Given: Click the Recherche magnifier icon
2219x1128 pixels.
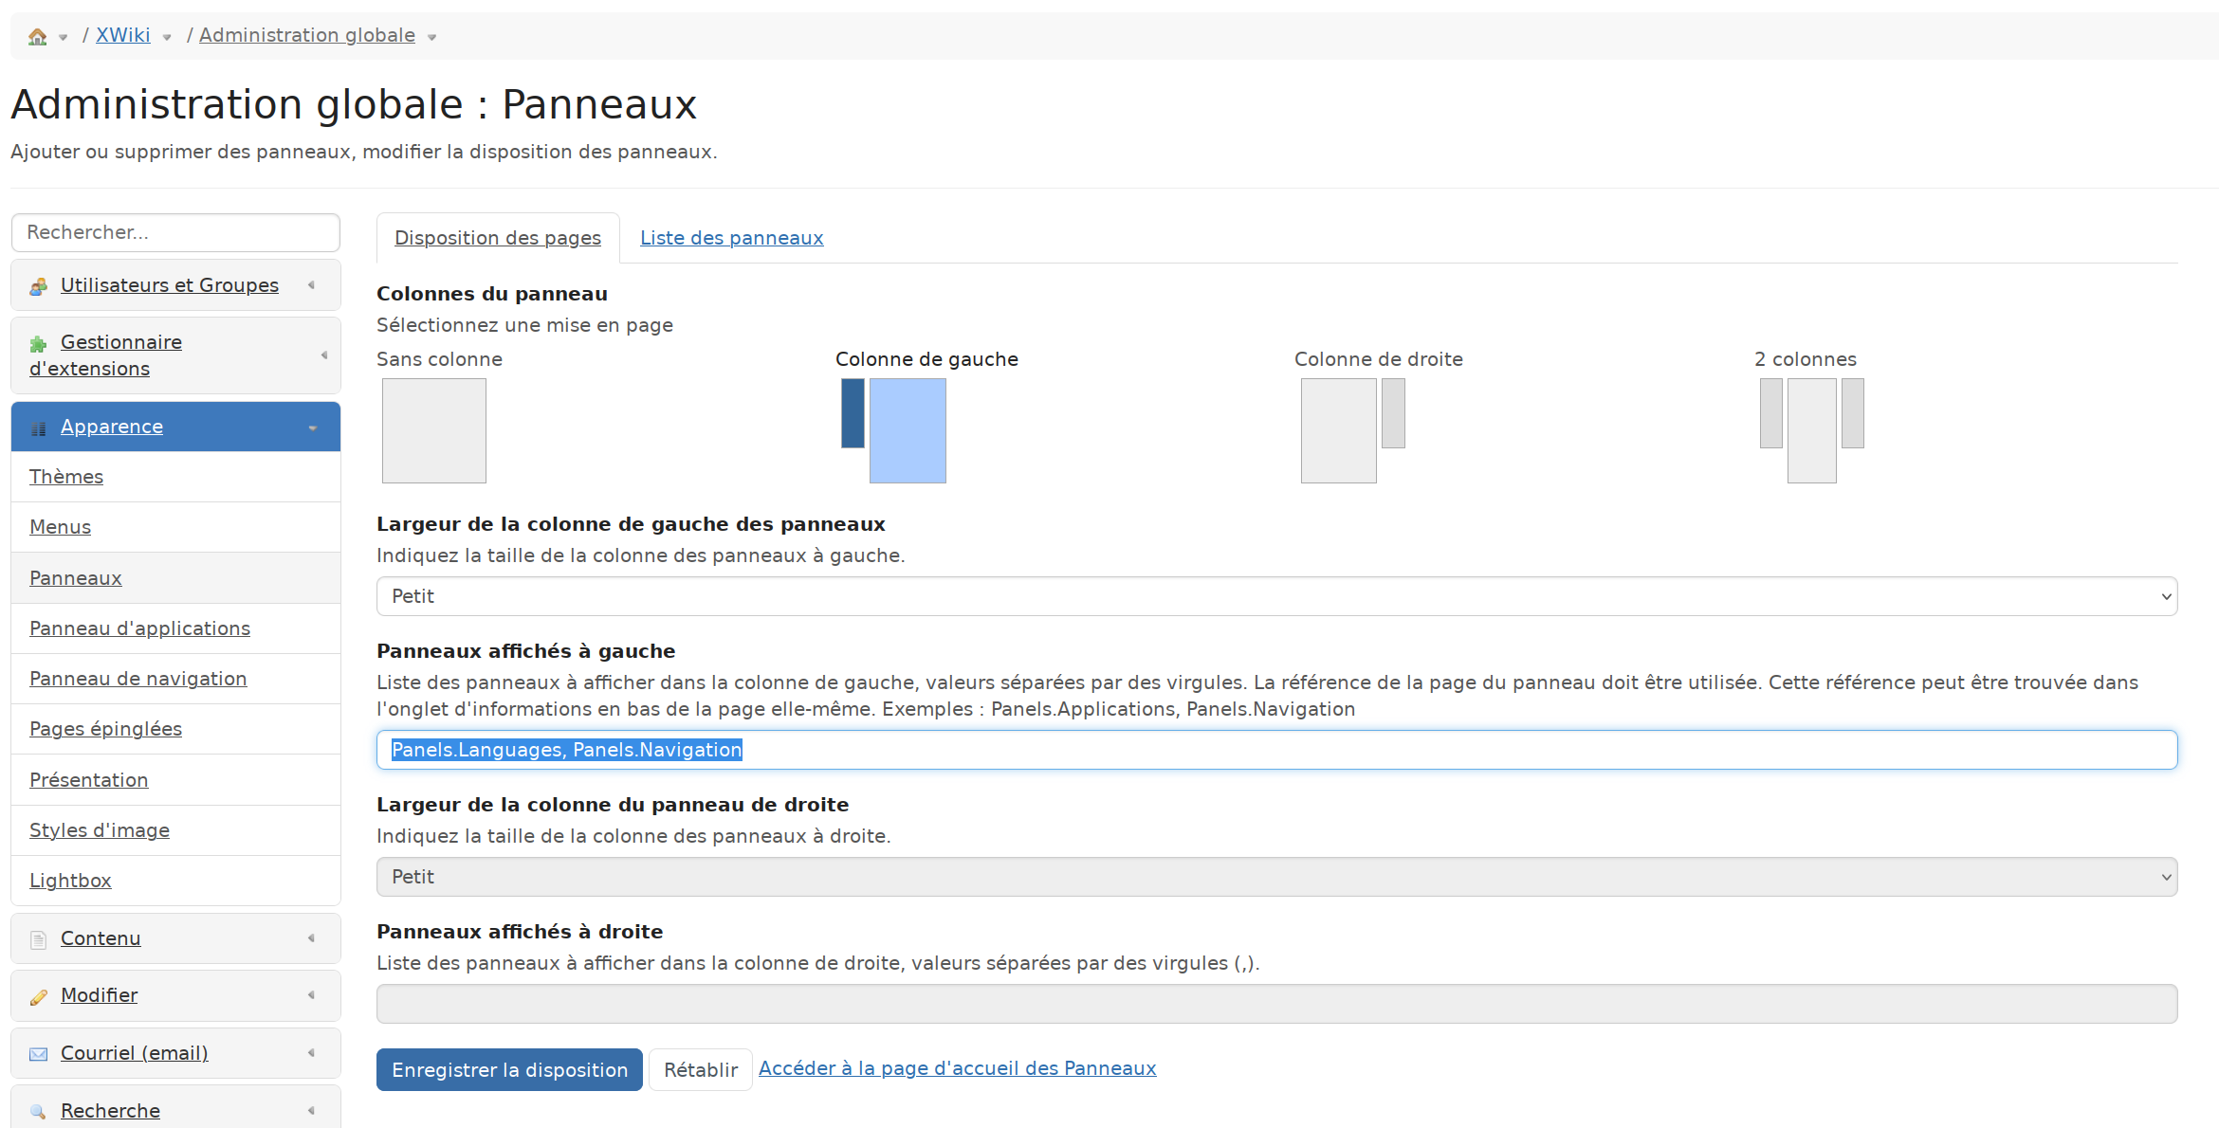Looking at the screenshot, I should coord(39,1112).
